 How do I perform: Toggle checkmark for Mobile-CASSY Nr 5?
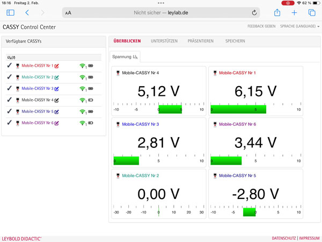pos(9,111)
